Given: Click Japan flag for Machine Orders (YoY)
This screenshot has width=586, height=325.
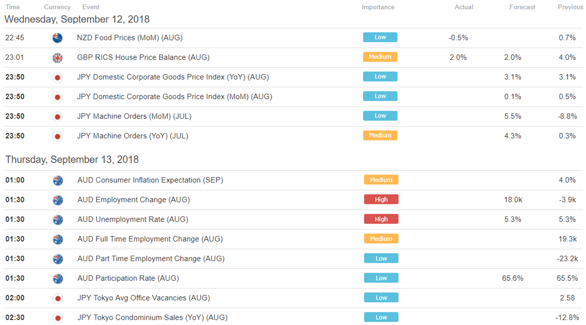Looking at the screenshot, I should (57, 136).
